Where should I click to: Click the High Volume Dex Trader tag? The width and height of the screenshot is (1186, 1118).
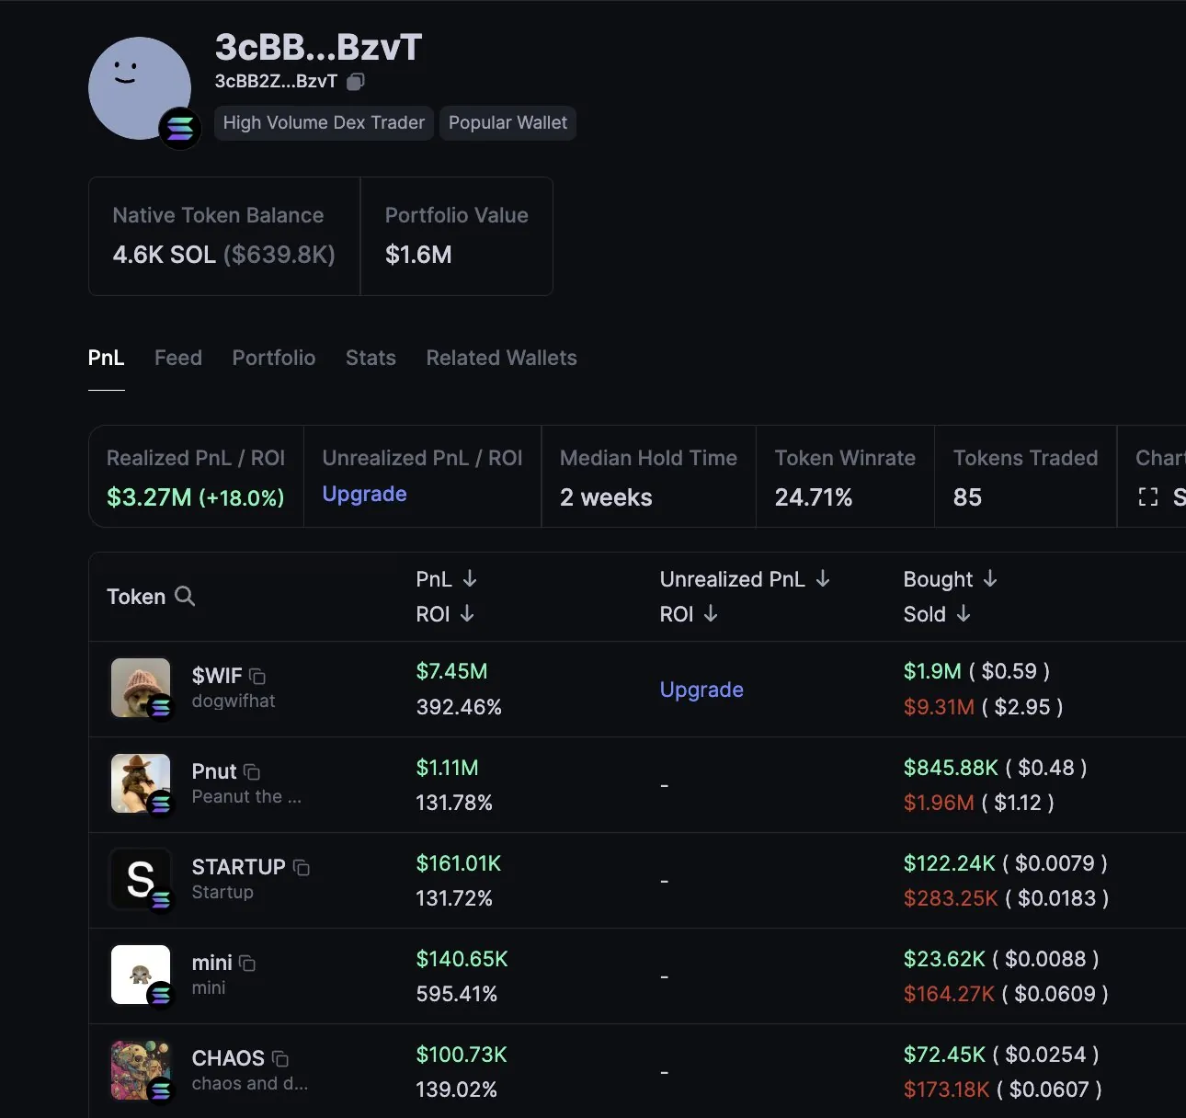click(x=324, y=123)
